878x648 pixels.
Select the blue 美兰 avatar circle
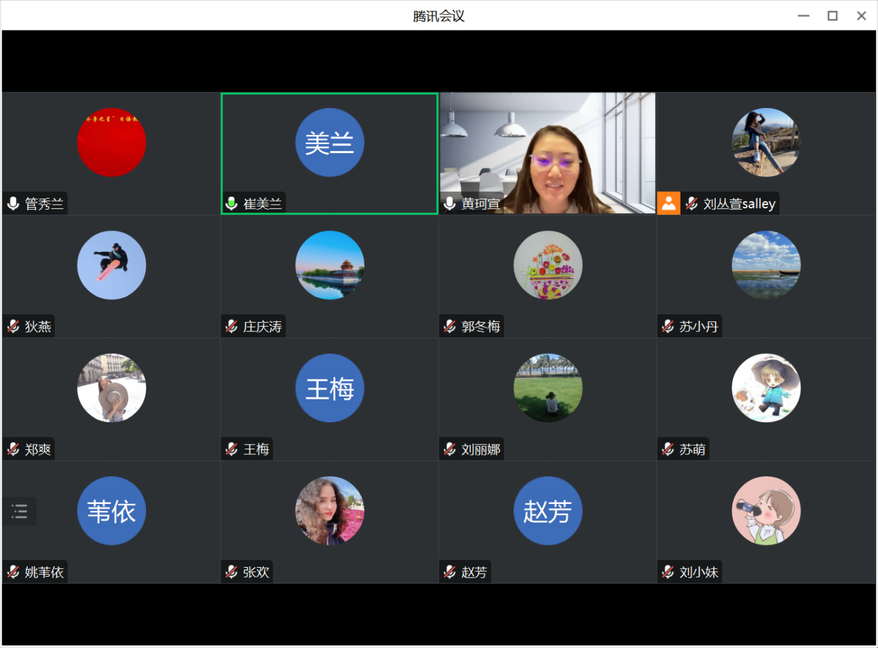click(330, 143)
